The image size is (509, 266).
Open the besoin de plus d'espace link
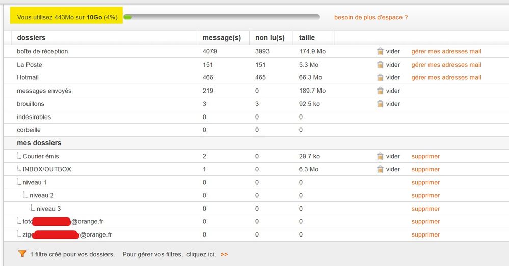coord(370,17)
